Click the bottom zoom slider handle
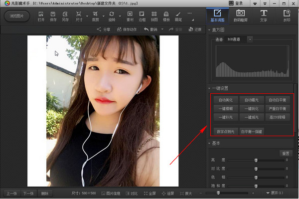 pos(218,193)
